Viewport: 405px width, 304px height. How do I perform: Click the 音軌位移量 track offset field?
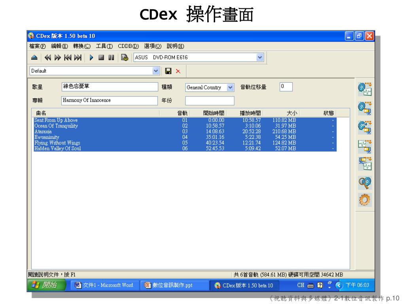pos(286,87)
